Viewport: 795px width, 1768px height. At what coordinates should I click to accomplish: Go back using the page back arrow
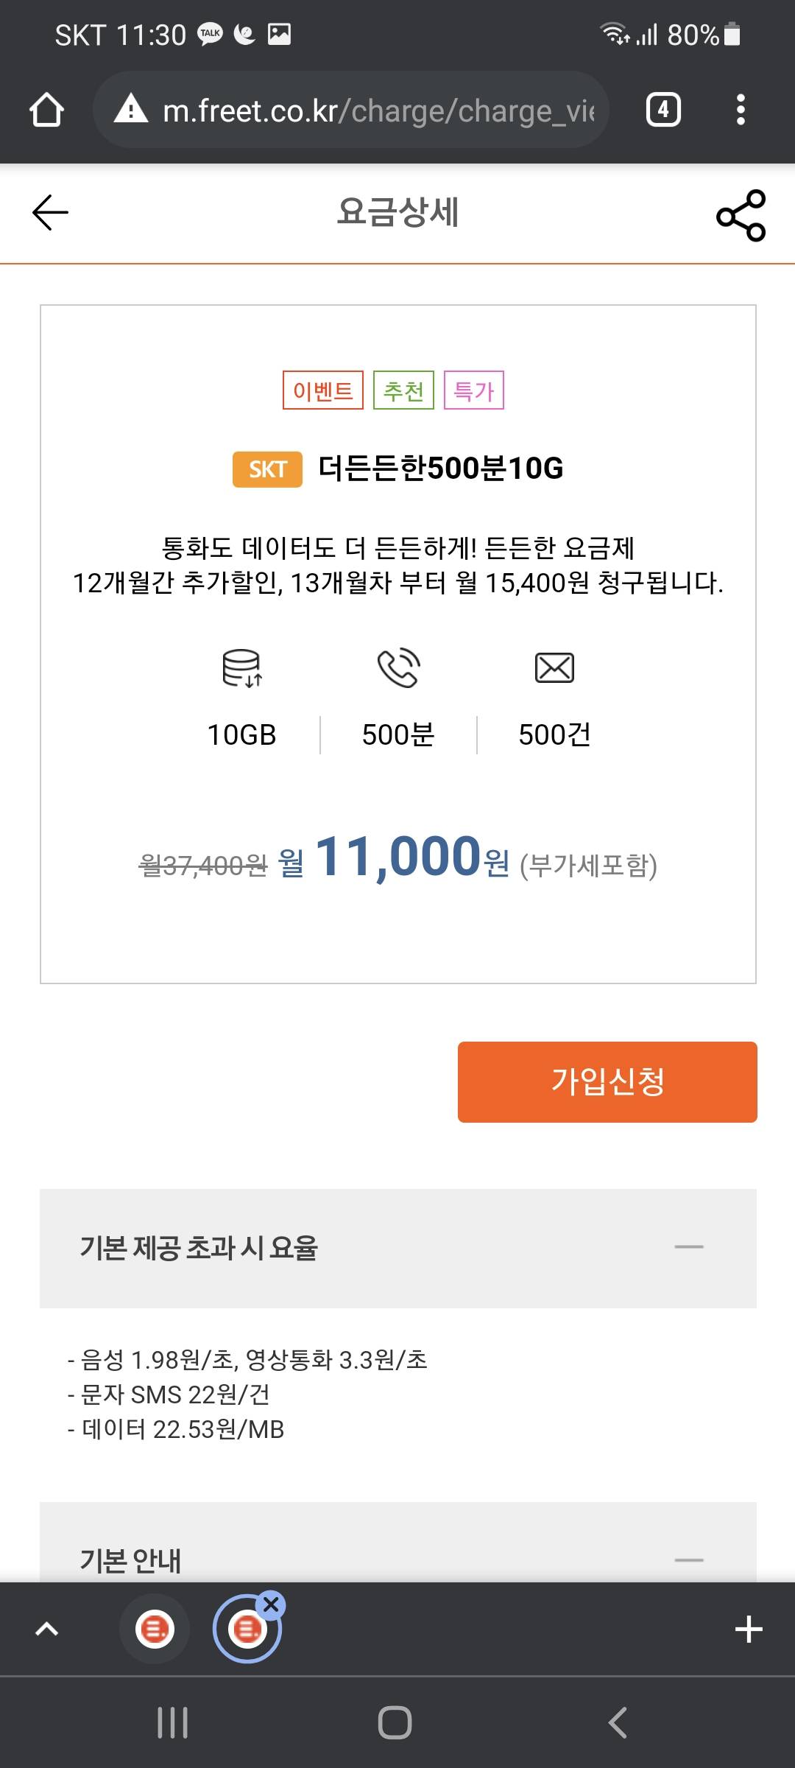click(x=50, y=213)
